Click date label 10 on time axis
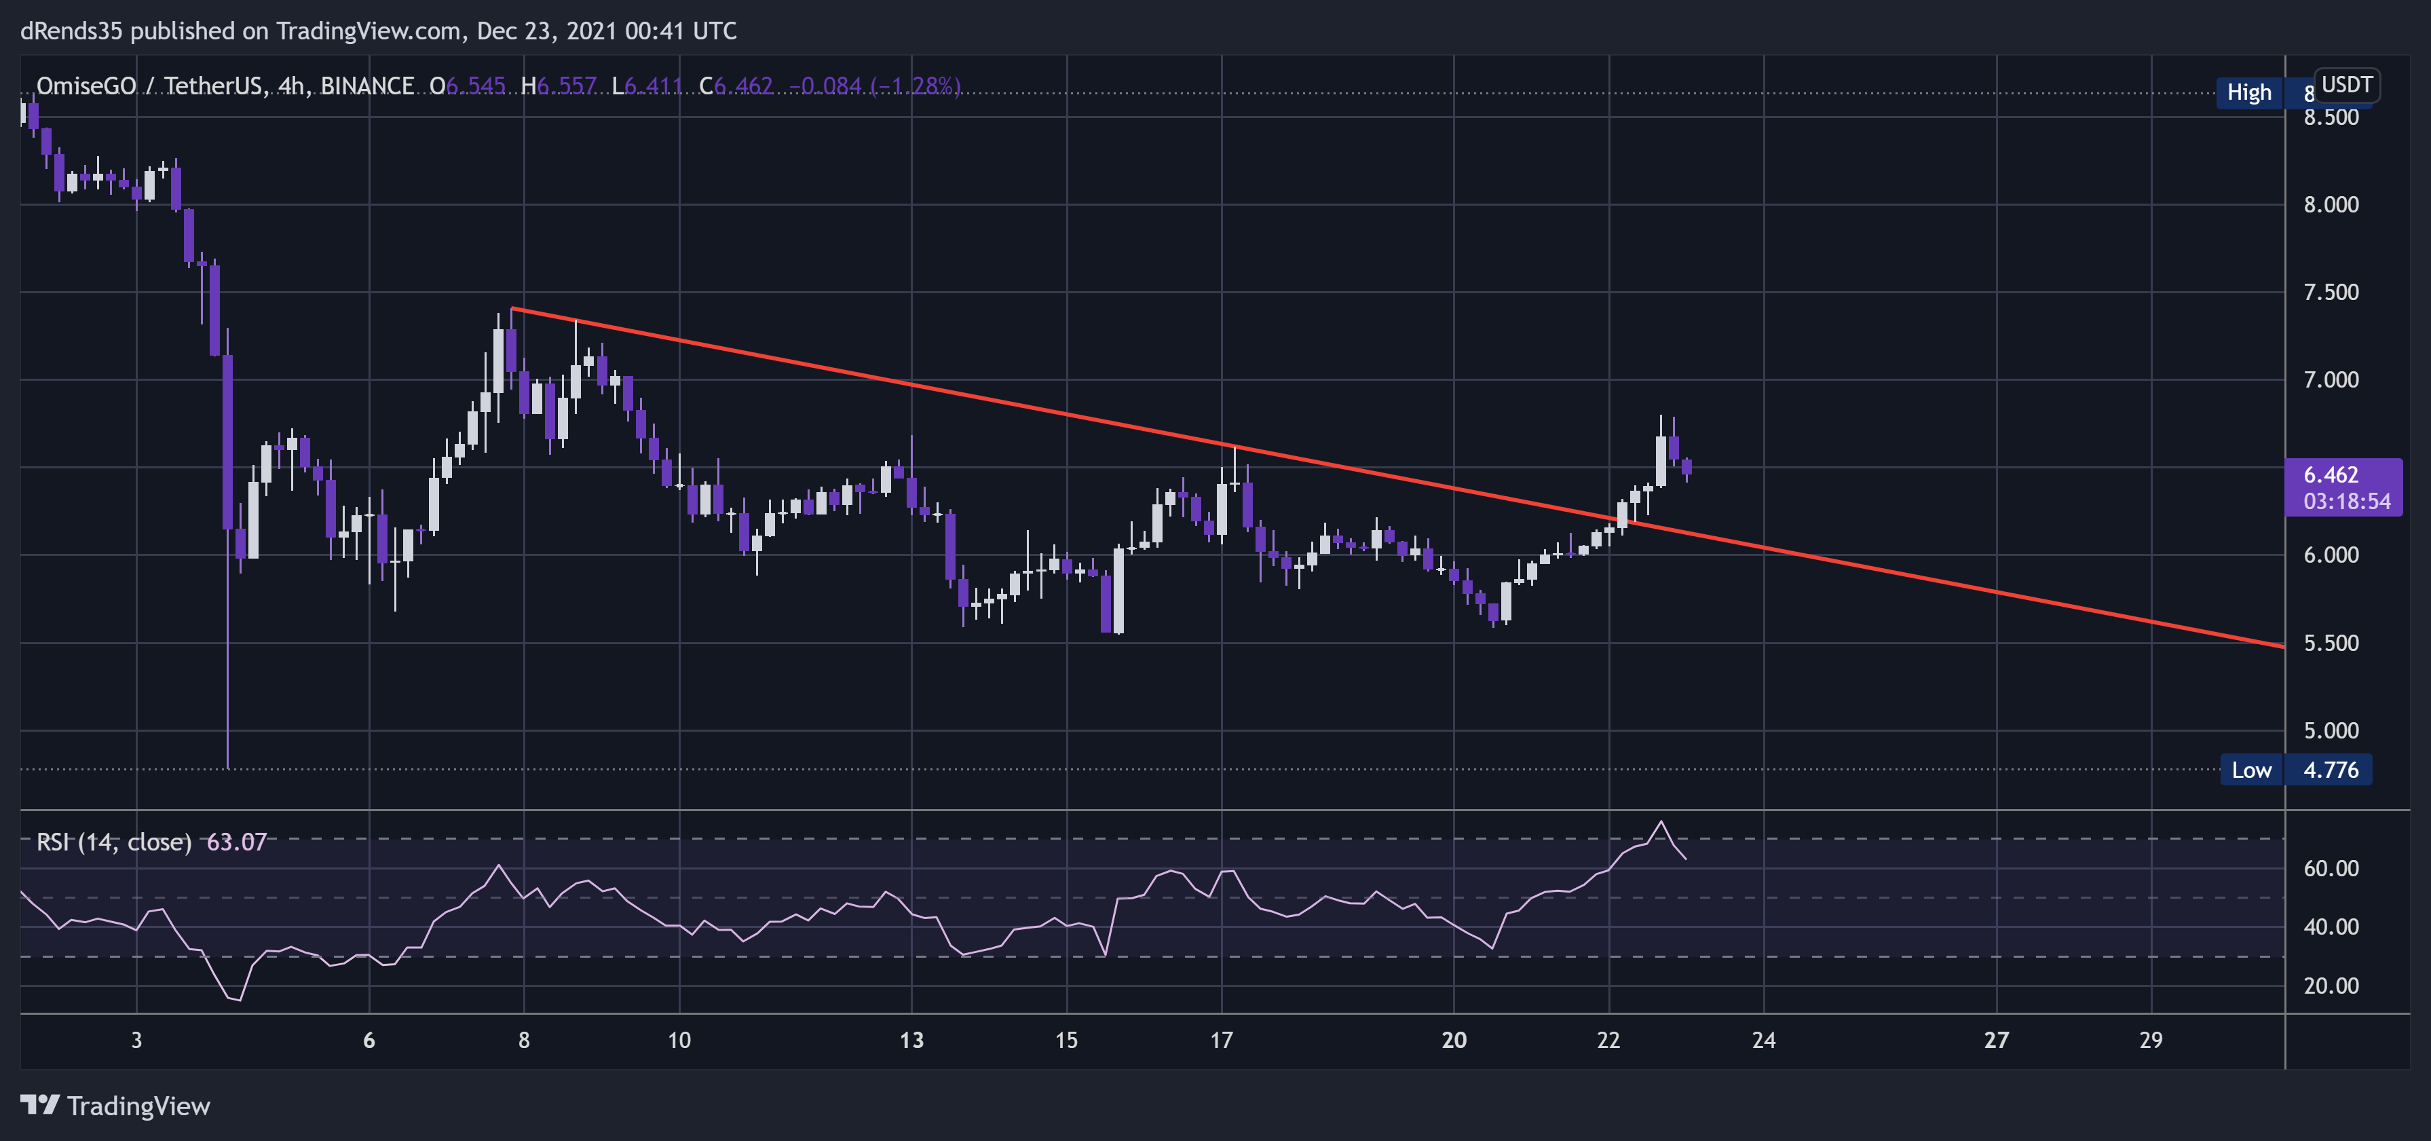Image resolution: width=2431 pixels, height=1141 pixels. (679, 1040)
